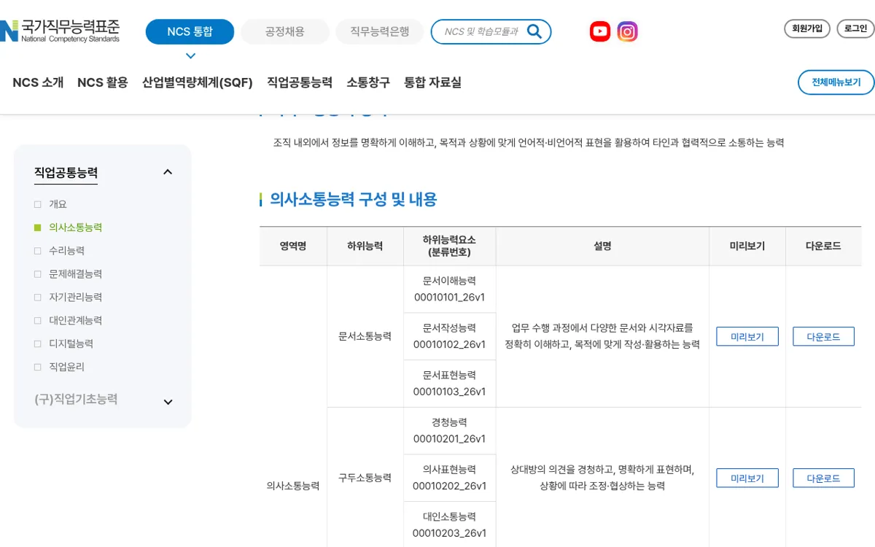Click the 회원가입 button
This screenshot has height=547, width=875.
(807, 28)
